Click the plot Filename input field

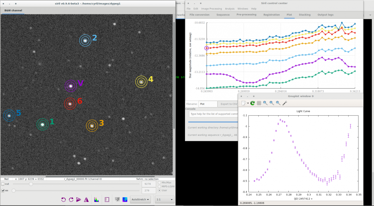[x=208, y=104]
